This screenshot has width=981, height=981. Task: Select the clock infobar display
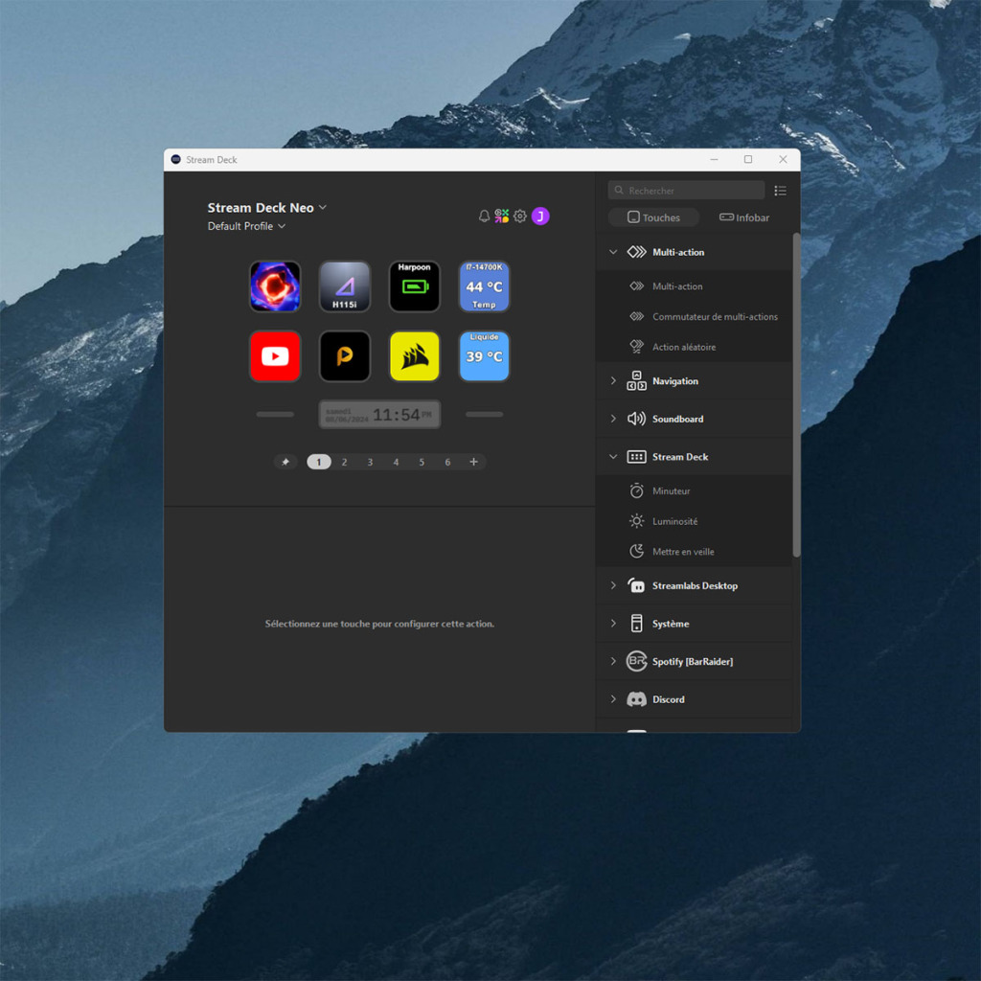click(379, 414)
